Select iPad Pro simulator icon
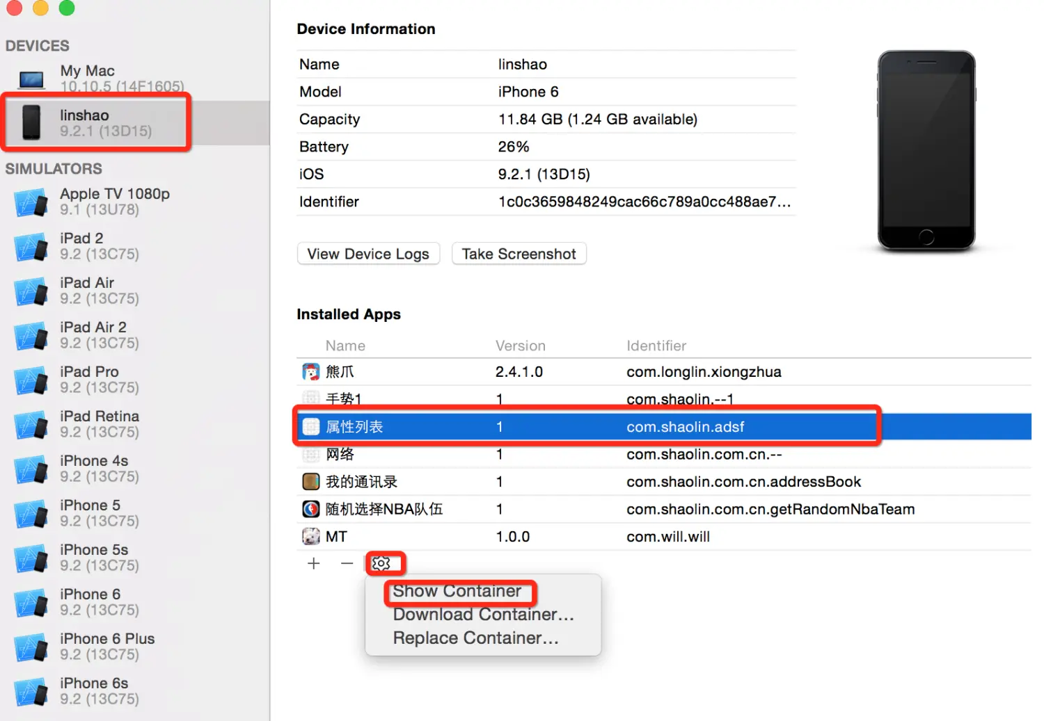 (x=31, y=380)
